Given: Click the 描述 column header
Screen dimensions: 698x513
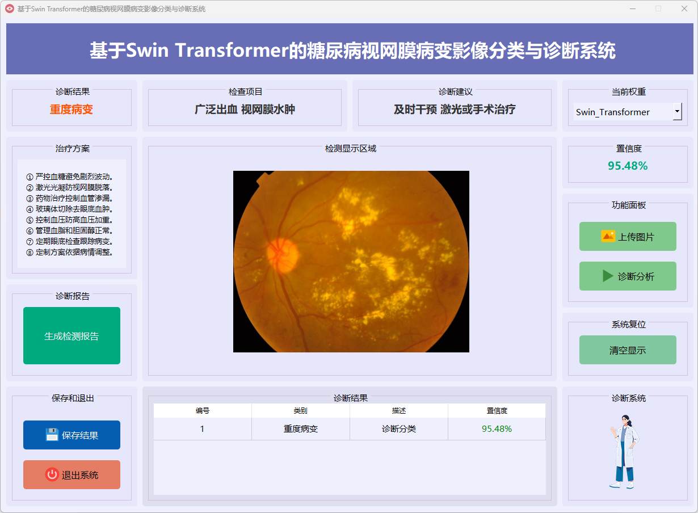Looking at the screenshot, I should click(399, 411).
